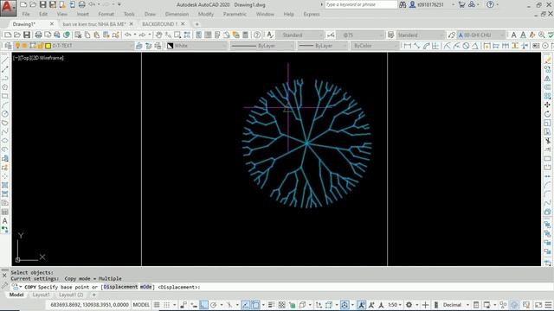Open dimension style dropdown showing @75
The image size is (554, 311).
[x=360, y=35]
